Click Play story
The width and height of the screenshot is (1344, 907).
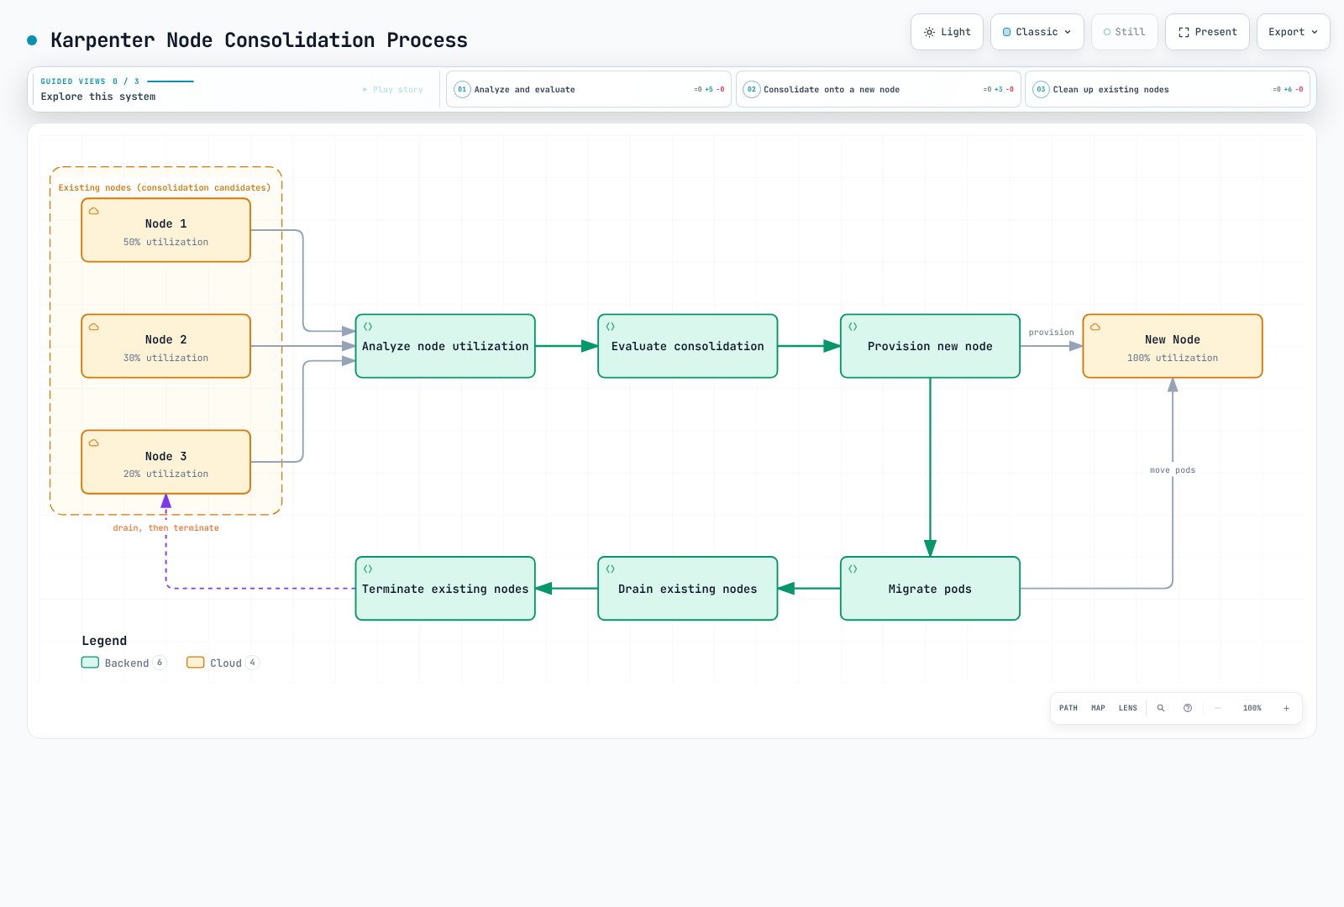click(x=393, y=89)
